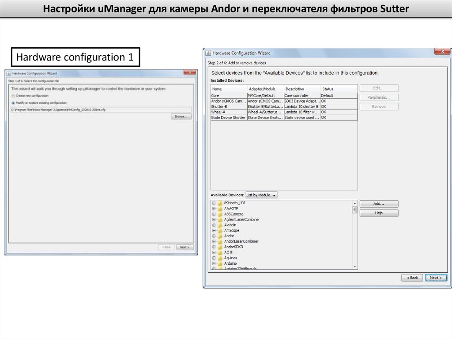The image size is (452, 339).
Task: Expand the Aladdin module node
Action: [x=214, y=225]
